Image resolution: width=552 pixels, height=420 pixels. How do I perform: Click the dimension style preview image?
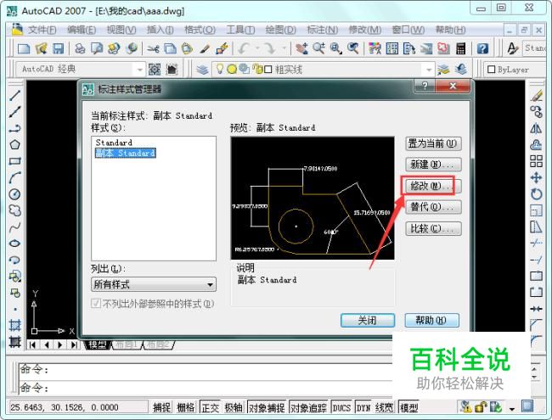pyautogui.click(x=313, y=199)
